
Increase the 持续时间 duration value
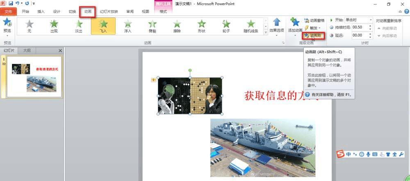[370, 26]
